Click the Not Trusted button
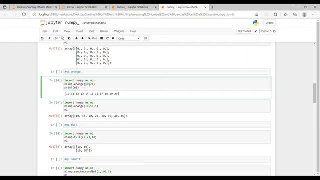Viewport: 320px width, 180px height. click(x=244, y=31)
